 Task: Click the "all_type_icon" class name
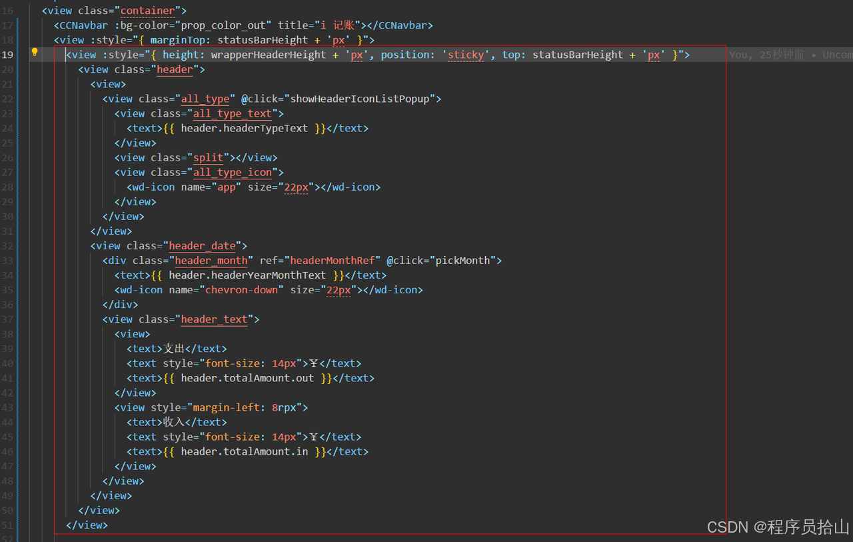coord(233,172)
